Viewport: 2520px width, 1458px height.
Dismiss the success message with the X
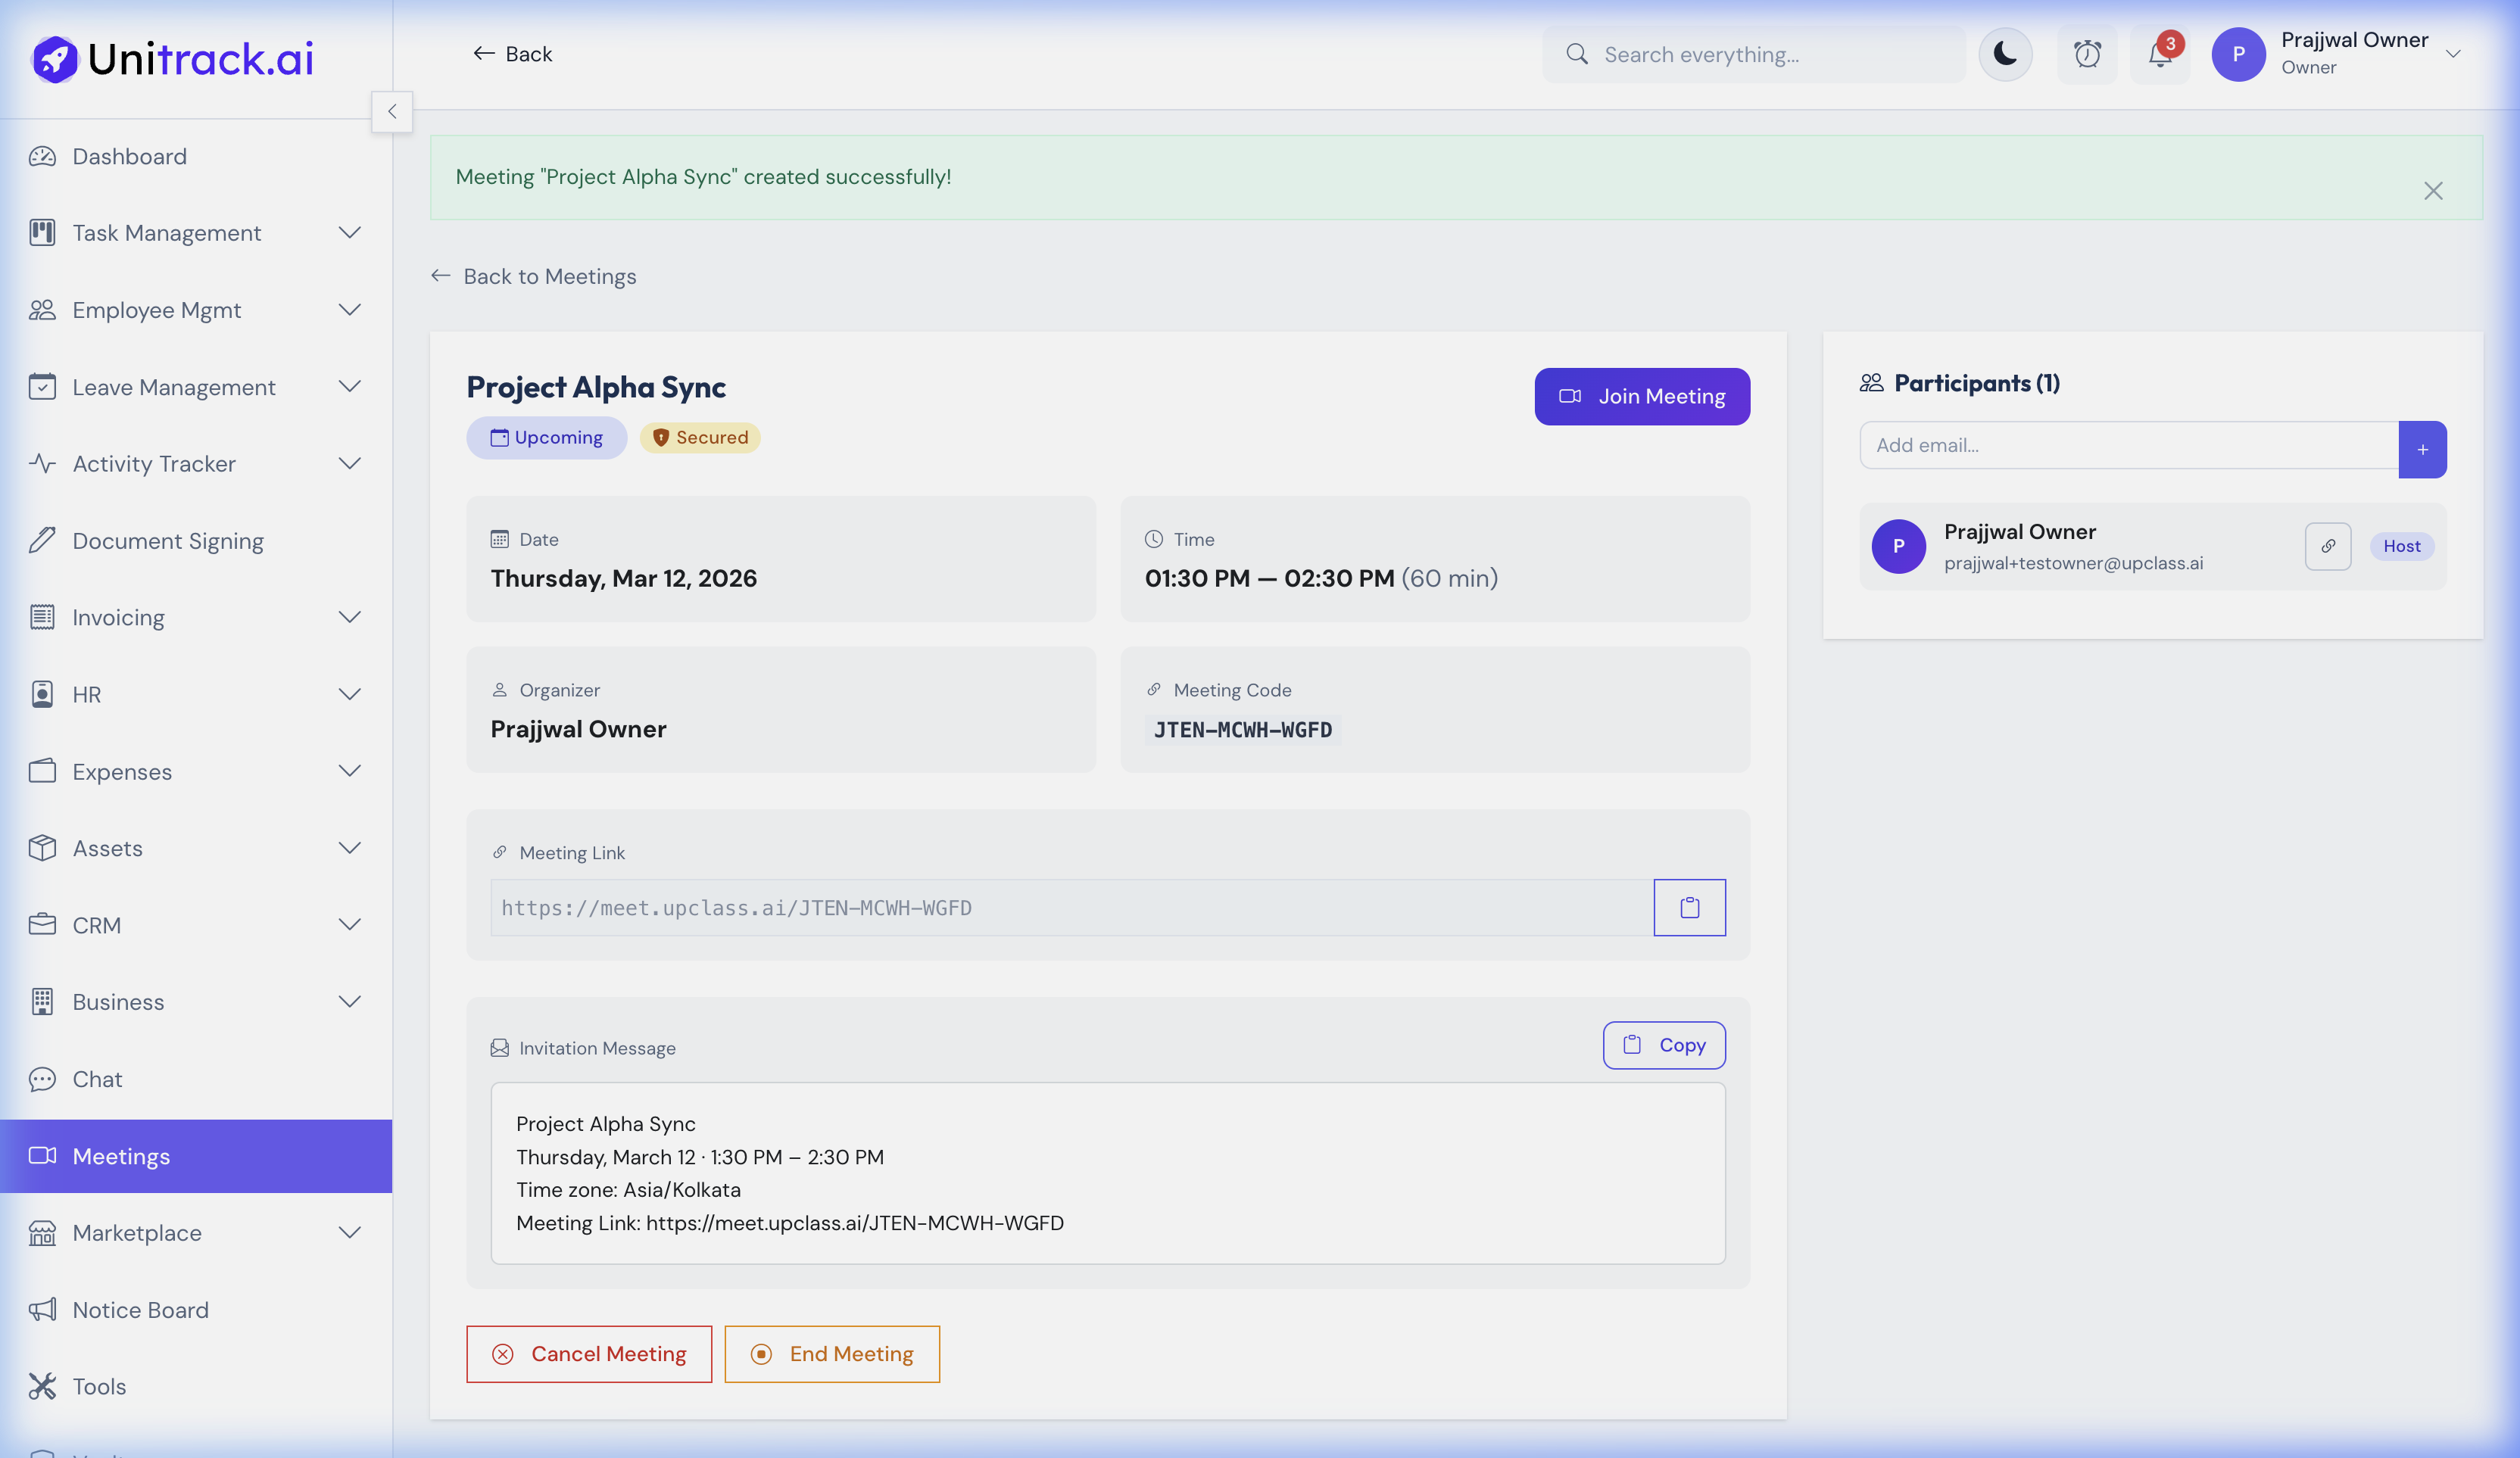click(x=2434, y=191)
